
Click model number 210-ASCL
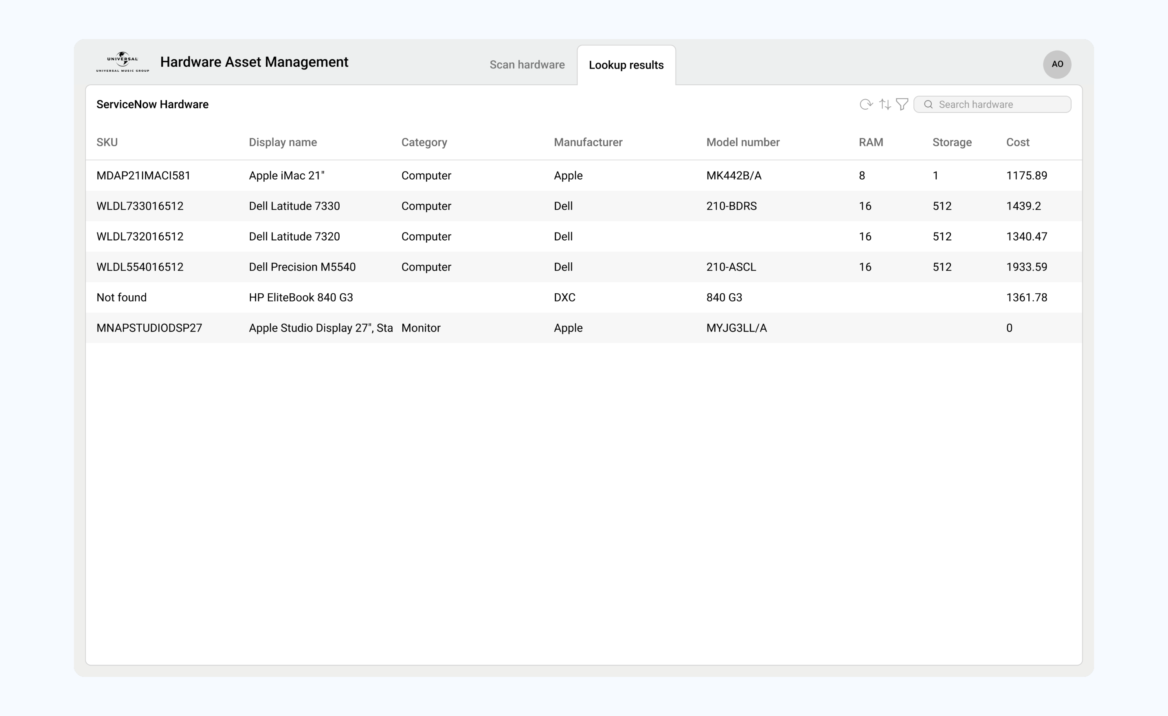(731, 266)
